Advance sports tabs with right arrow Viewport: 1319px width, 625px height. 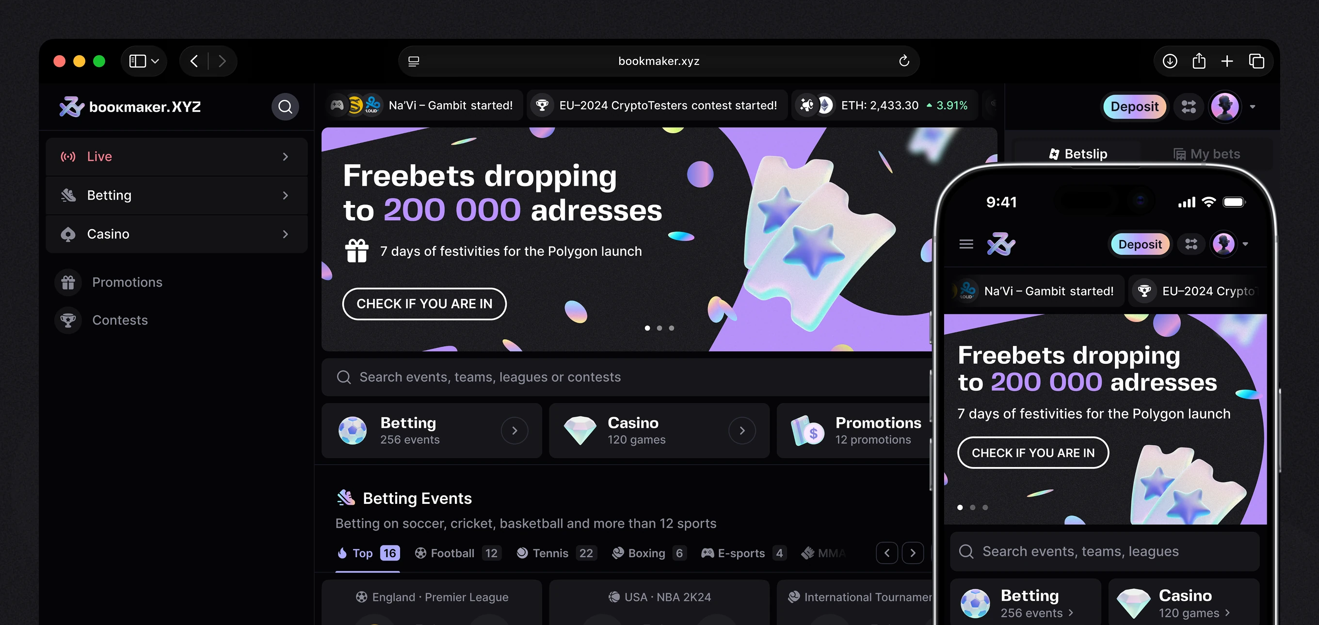(913, 553)
